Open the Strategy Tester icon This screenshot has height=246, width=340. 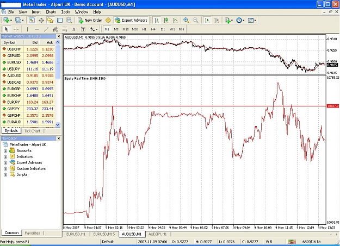pyautogui.click(x=70, y=20)
